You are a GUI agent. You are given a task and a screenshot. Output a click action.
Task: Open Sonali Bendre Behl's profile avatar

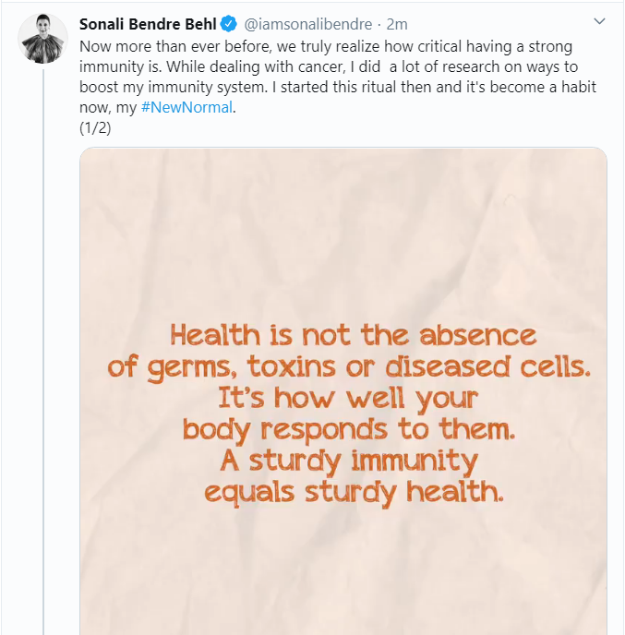42,39
